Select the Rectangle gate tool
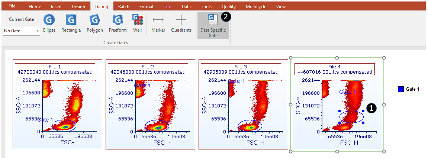This screenshot has height=158, width=428. [x=71, y=23]
